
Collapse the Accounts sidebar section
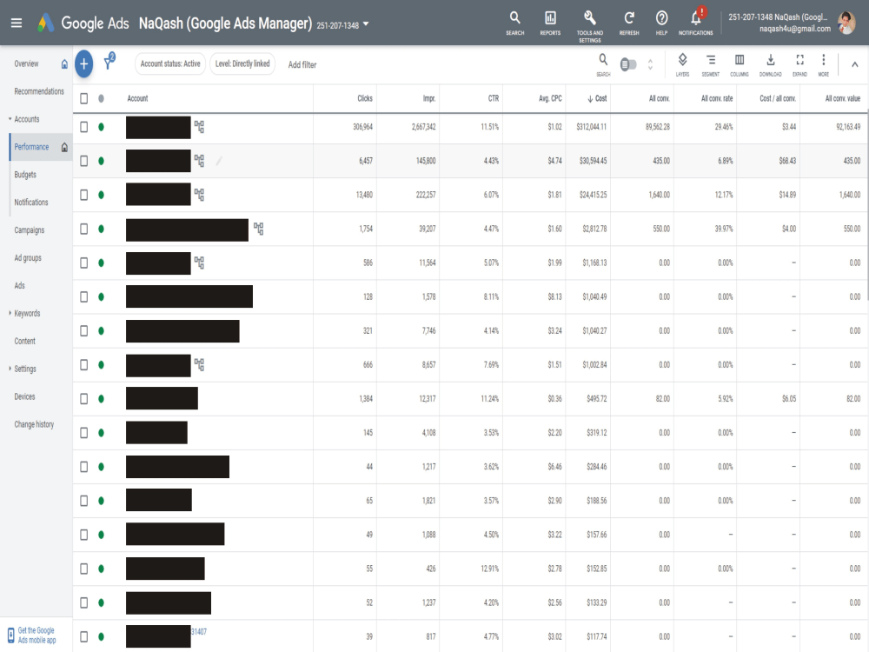[x=10, y=119]
